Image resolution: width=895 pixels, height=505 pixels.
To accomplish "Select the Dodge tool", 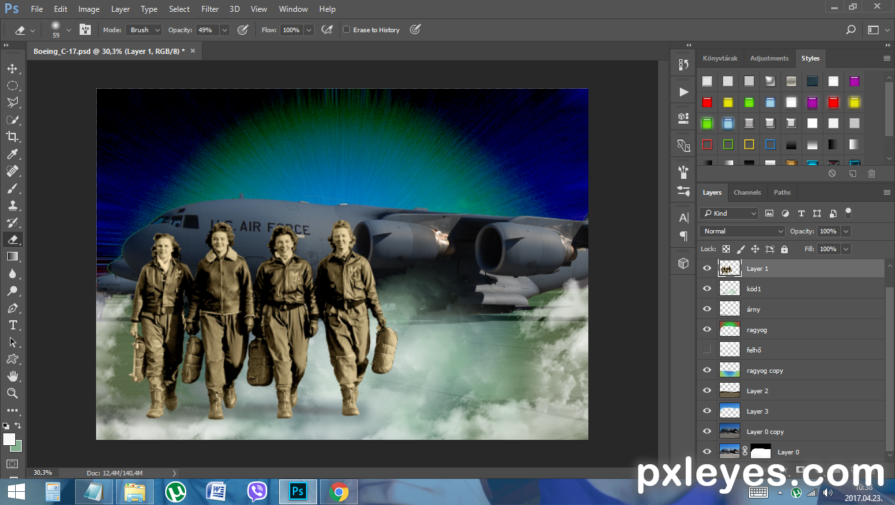I will coord(13,291).
